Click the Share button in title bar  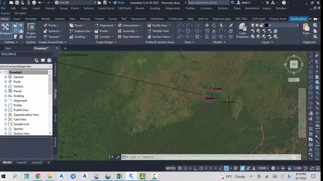[119, 3]
